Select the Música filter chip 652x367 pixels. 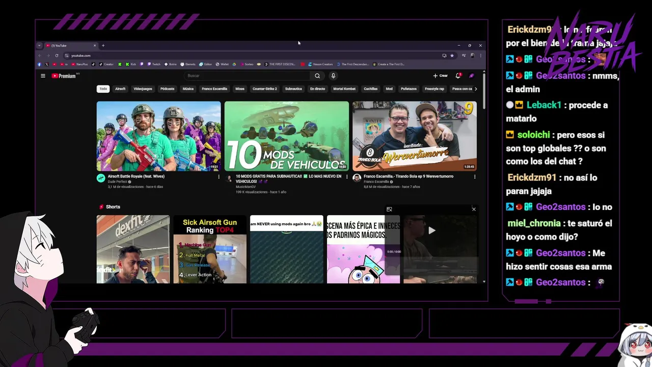click(x=188, y=89)
